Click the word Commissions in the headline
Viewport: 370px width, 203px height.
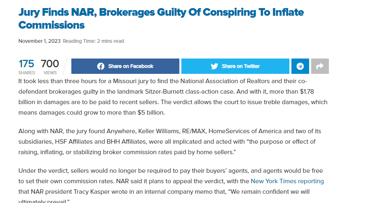(52, 25)
